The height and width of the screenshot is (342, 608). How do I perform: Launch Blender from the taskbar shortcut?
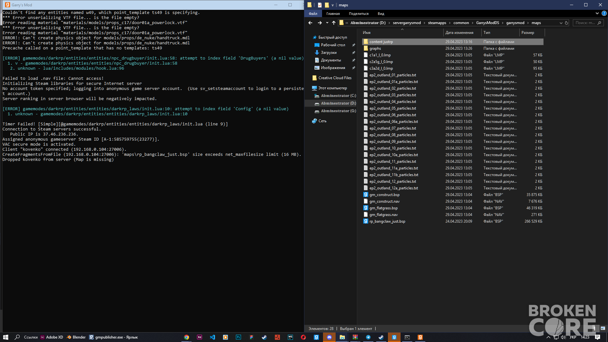pos(76,337)
